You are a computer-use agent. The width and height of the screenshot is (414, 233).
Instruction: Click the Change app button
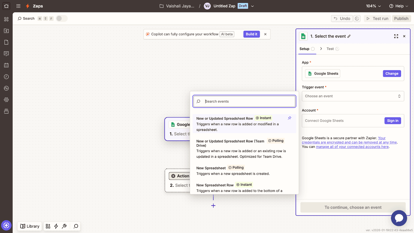392,74
